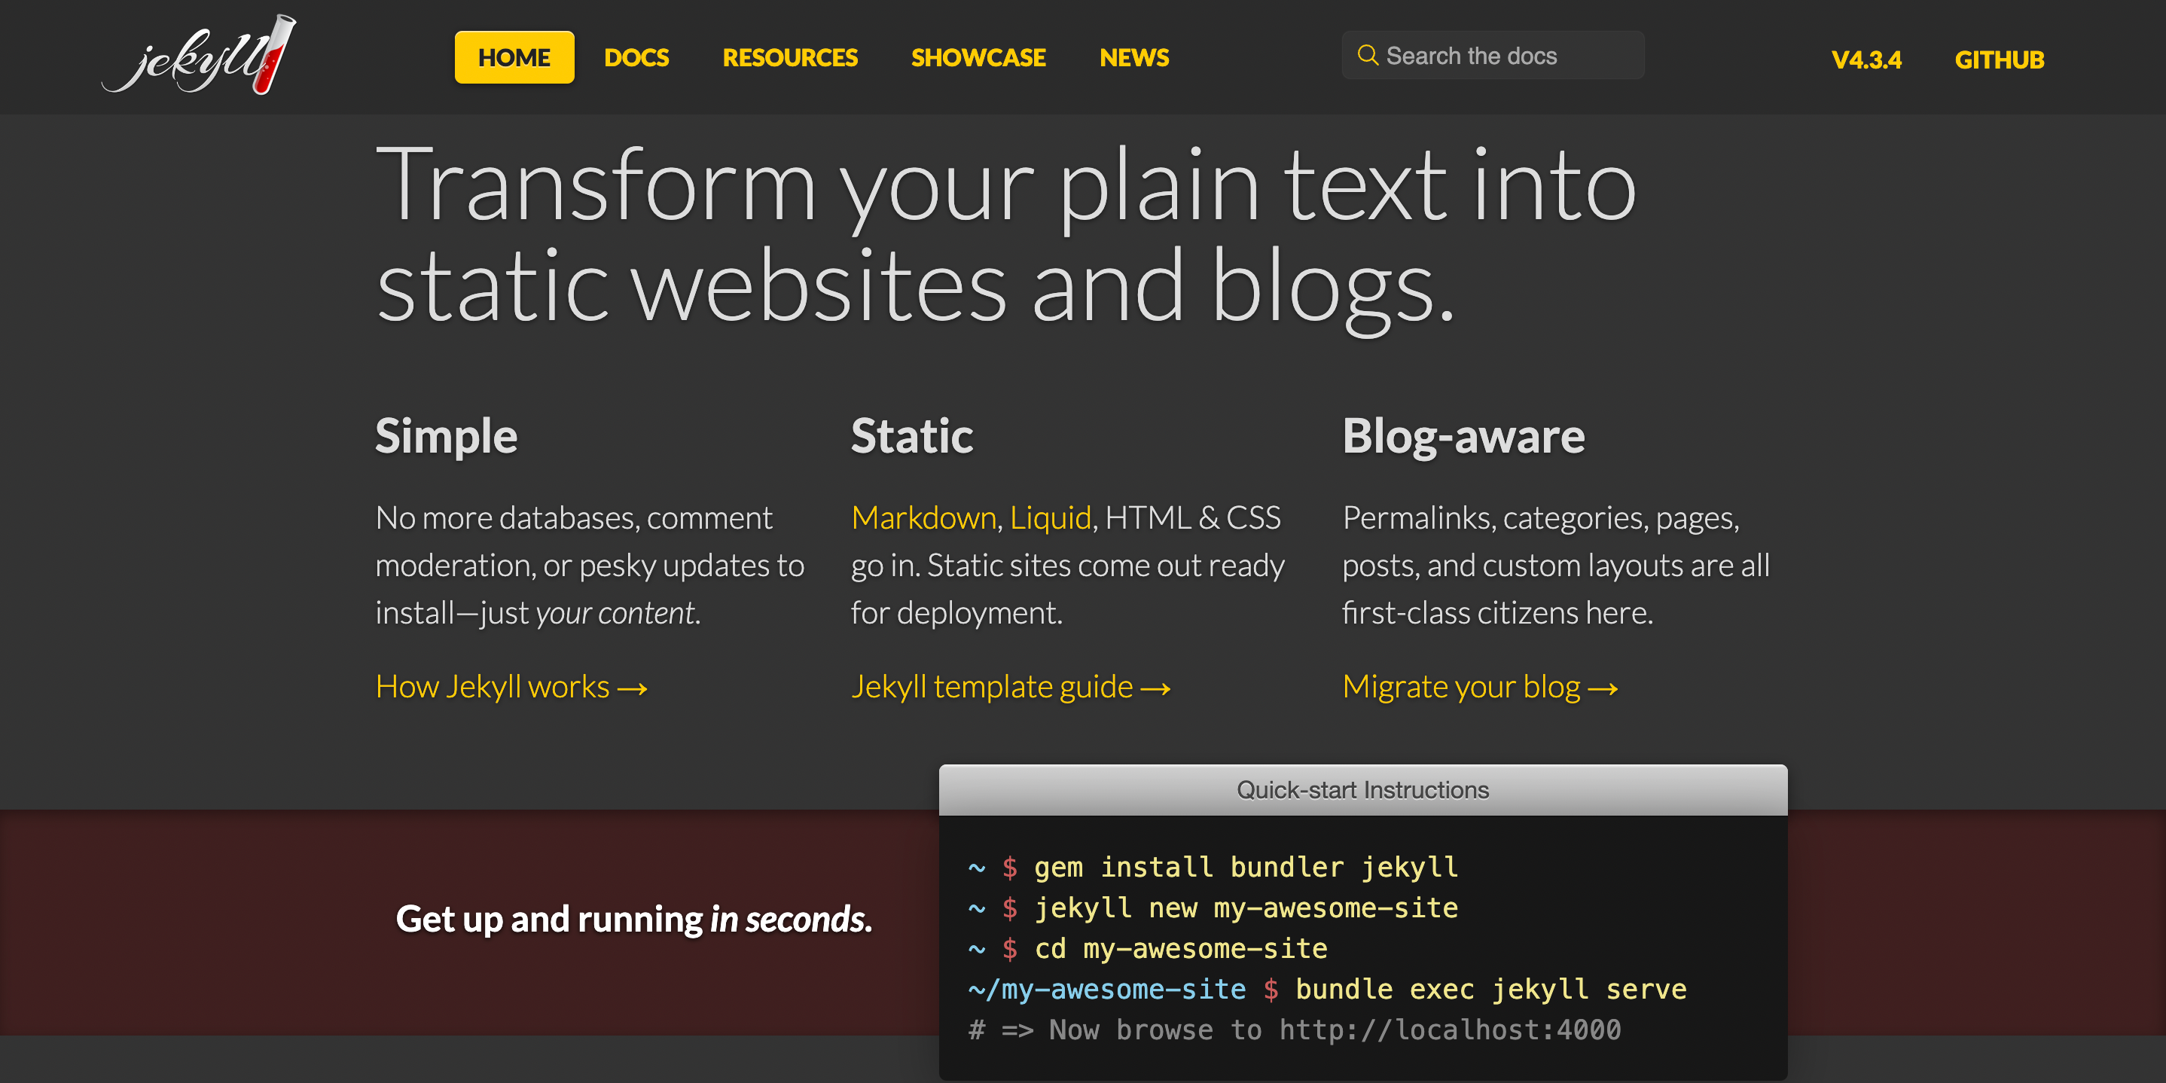Follow the 'How Jekyll works' link
The width and height of the screenshot is (2166, 1083).
(511, 686)
